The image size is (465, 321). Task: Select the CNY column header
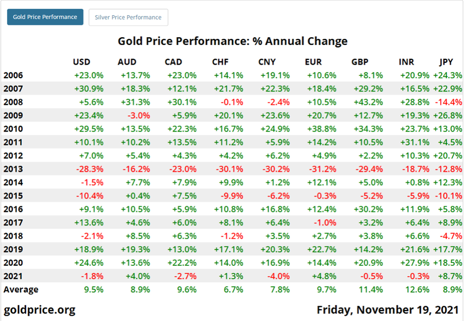click(x=267, y=62)
